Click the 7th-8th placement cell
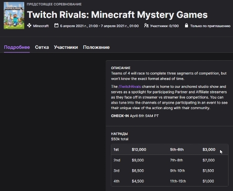 [x=177, y=160]
